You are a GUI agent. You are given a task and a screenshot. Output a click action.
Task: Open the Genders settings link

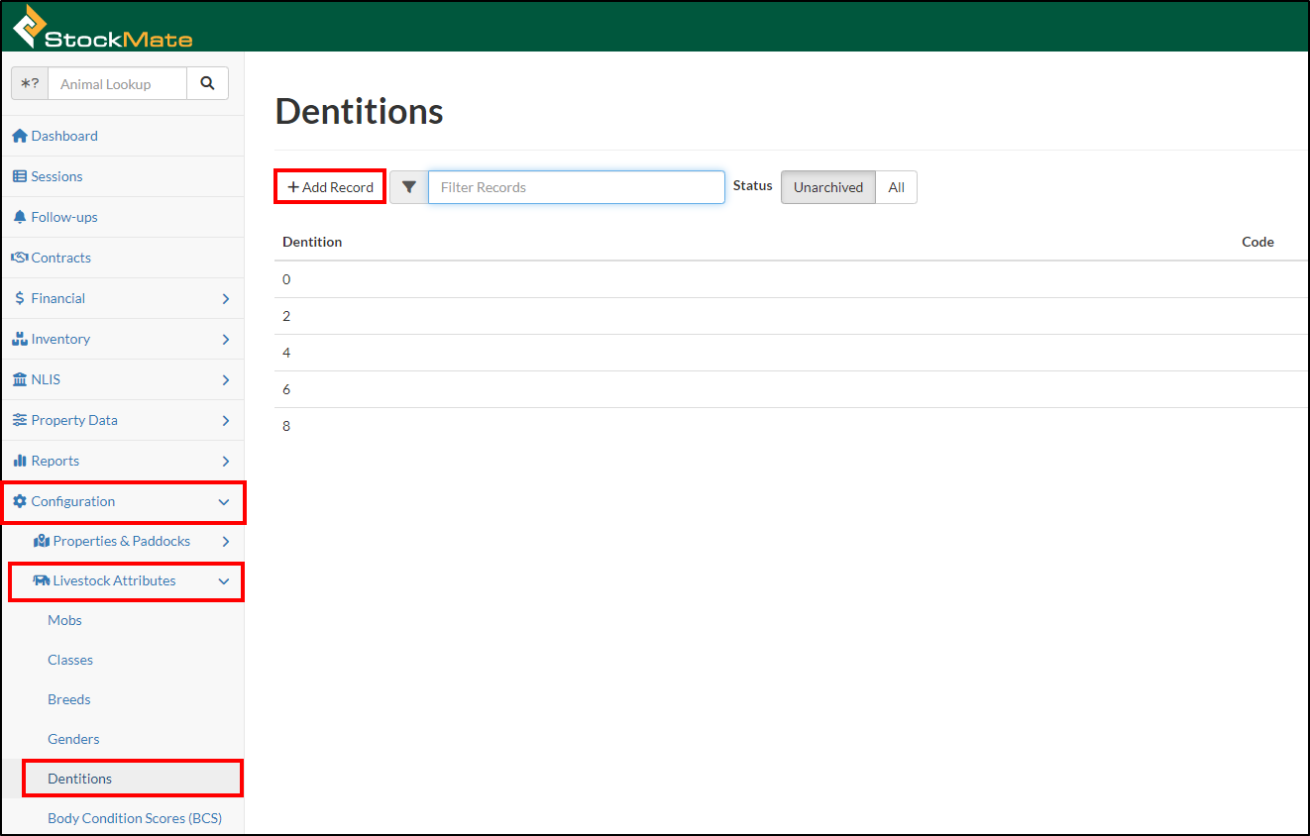click(72, 738)
